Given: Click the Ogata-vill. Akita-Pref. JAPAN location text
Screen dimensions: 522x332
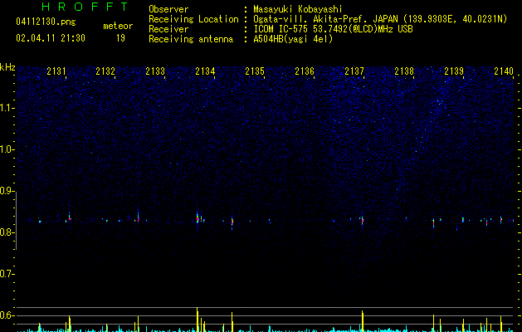Looking at the screenshot, I should [380, 19].
